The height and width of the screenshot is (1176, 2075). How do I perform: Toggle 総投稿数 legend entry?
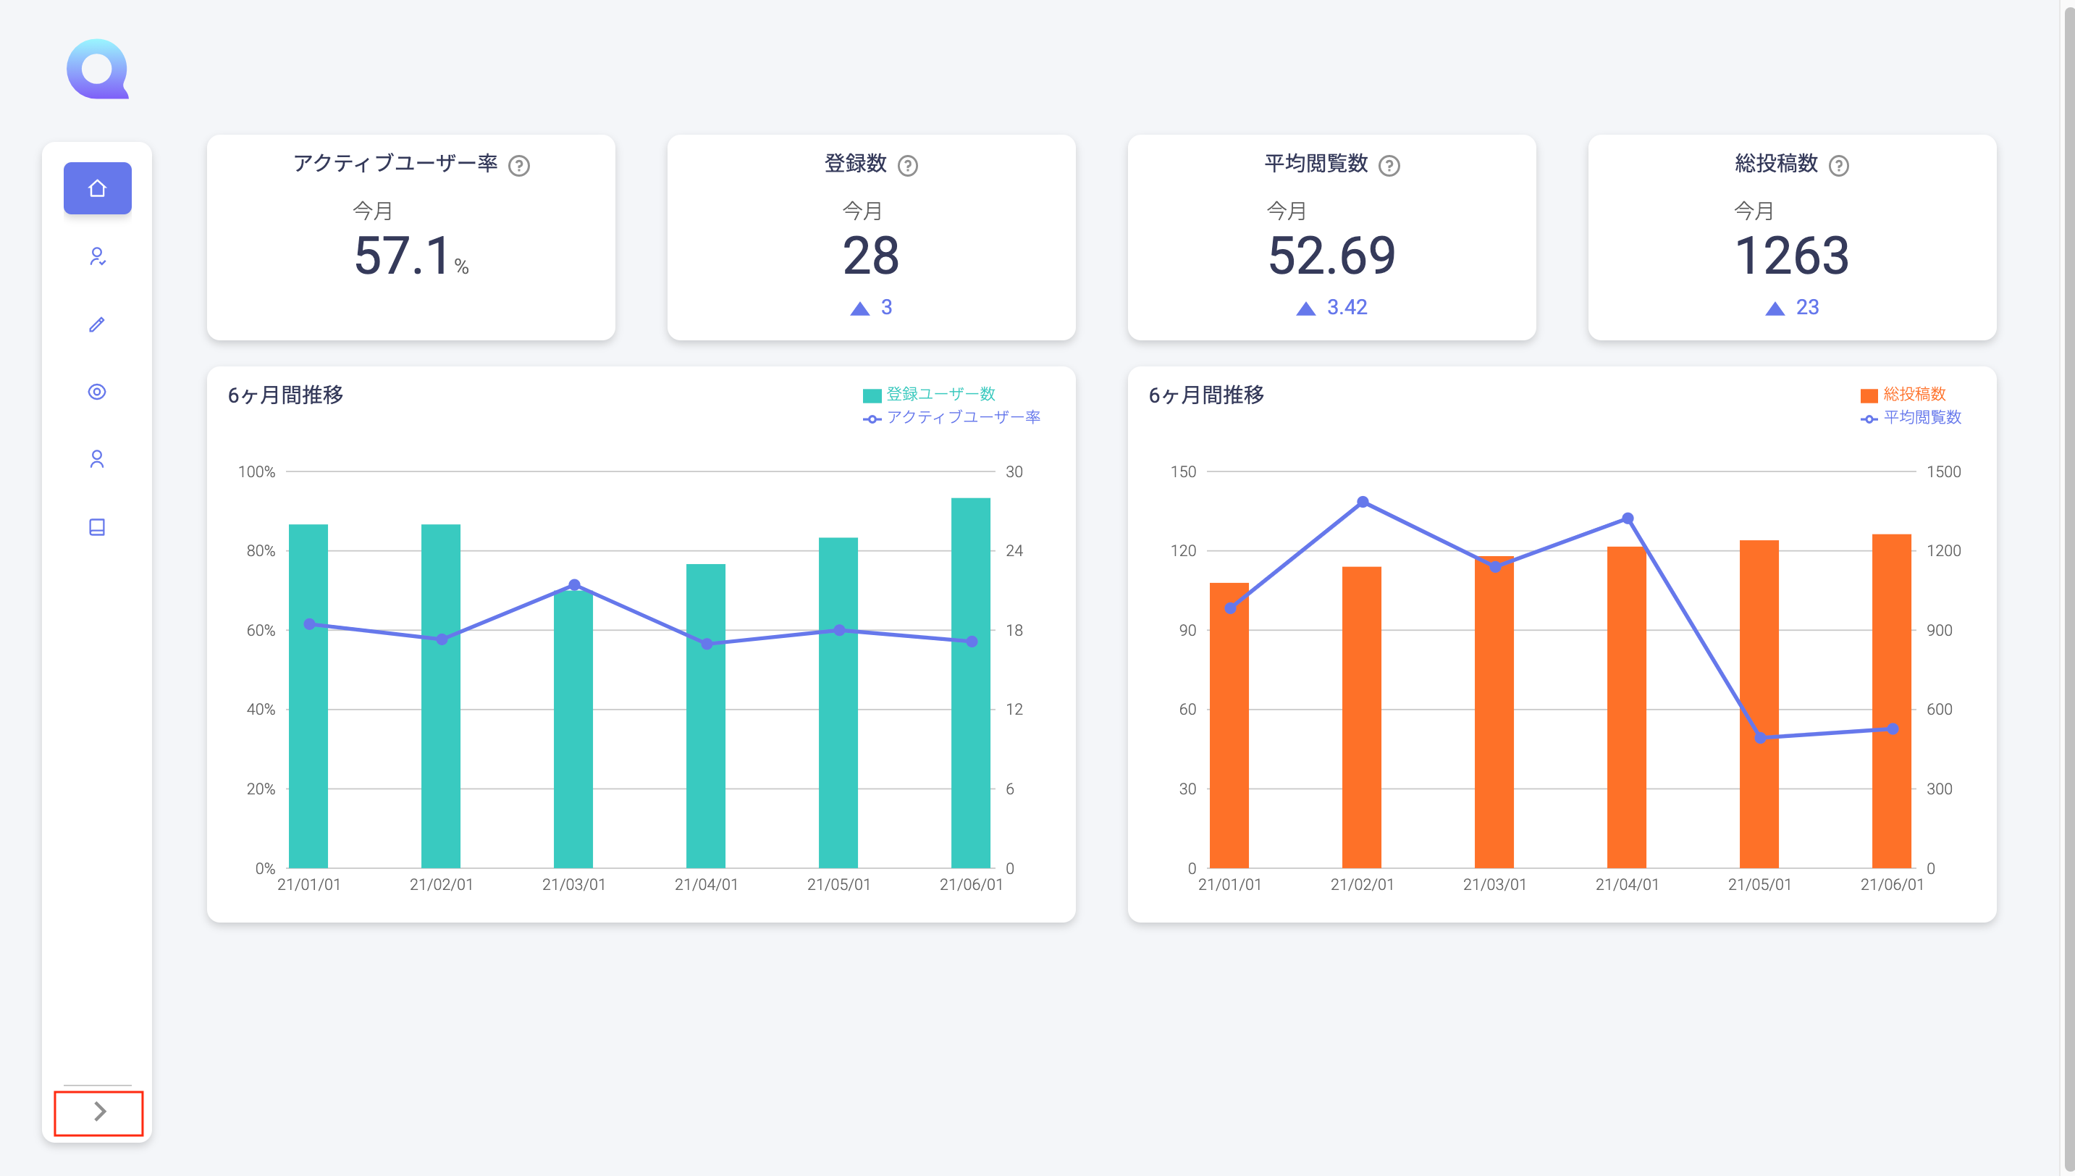(1903, 394)
